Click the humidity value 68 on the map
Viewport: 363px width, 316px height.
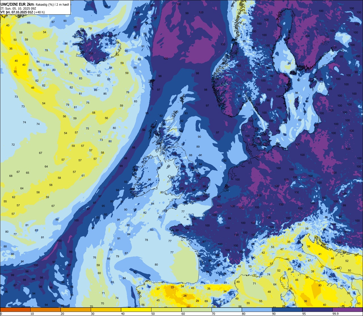point(11,176)
